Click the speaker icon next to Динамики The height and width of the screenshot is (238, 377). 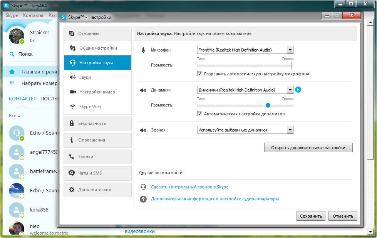coord(143,90)
